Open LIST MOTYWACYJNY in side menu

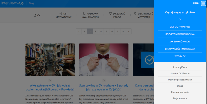pos(180,27)
